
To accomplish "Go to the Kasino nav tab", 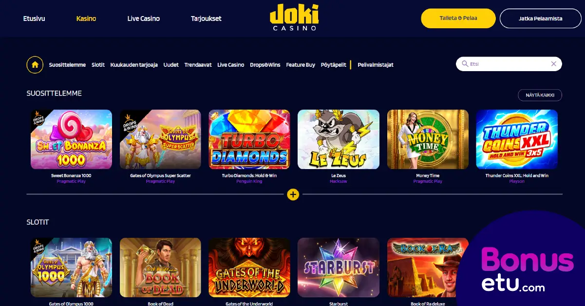I will 86,19.
